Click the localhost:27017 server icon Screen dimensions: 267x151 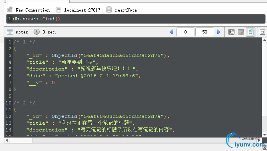click(58, 10)
